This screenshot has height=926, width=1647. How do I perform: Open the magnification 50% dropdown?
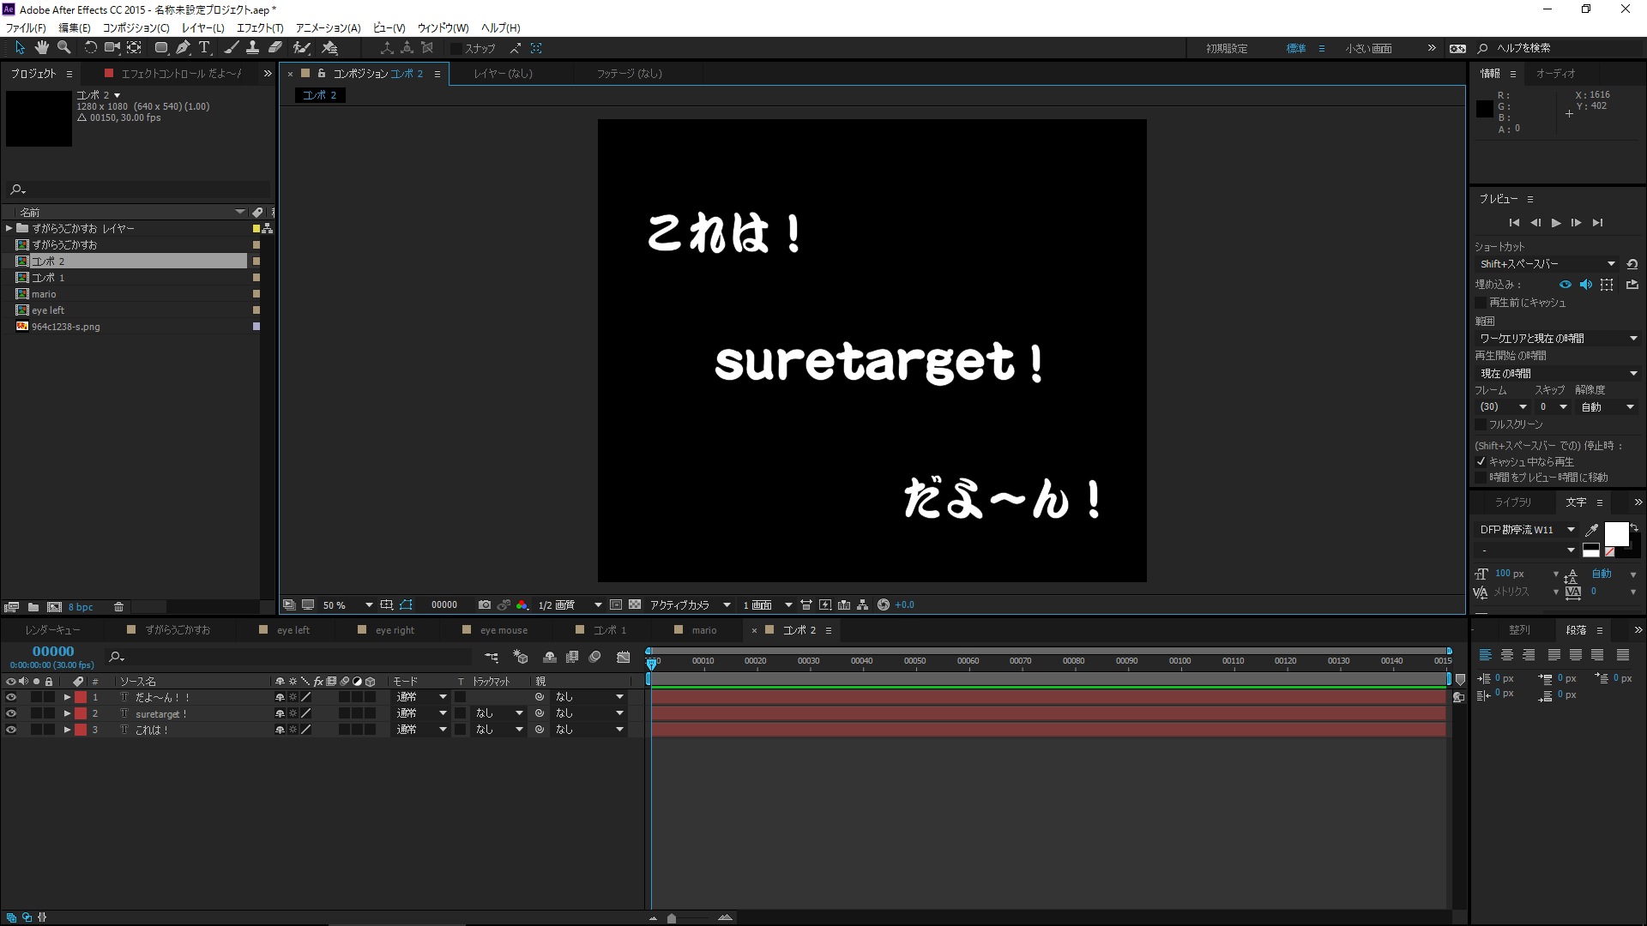click(347, 605)
